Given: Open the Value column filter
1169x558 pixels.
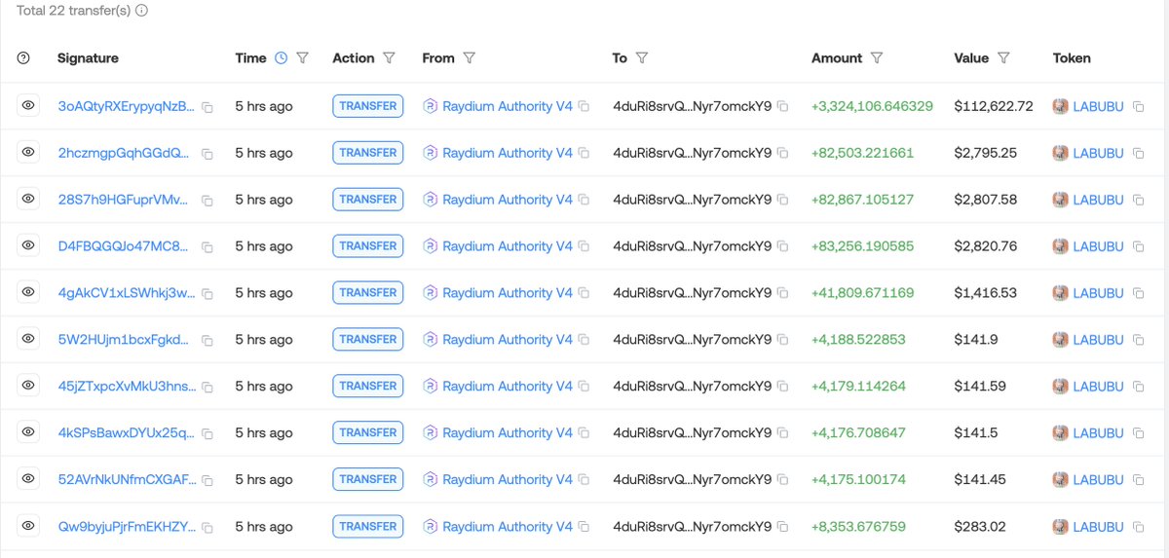Looking at the screenshot, I should tap(1004, 58).
